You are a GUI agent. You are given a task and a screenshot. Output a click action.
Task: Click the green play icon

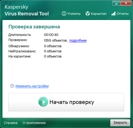(x=43, y=102)
